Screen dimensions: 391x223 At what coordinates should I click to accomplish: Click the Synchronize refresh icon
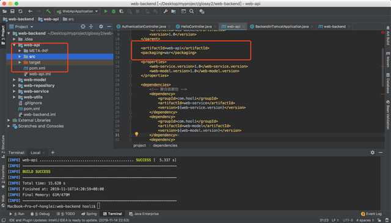(x=20, y=12)
